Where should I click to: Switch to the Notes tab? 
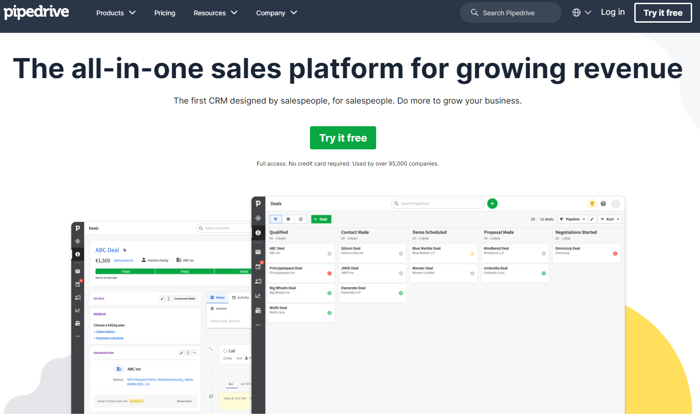(x=217, y=297)
